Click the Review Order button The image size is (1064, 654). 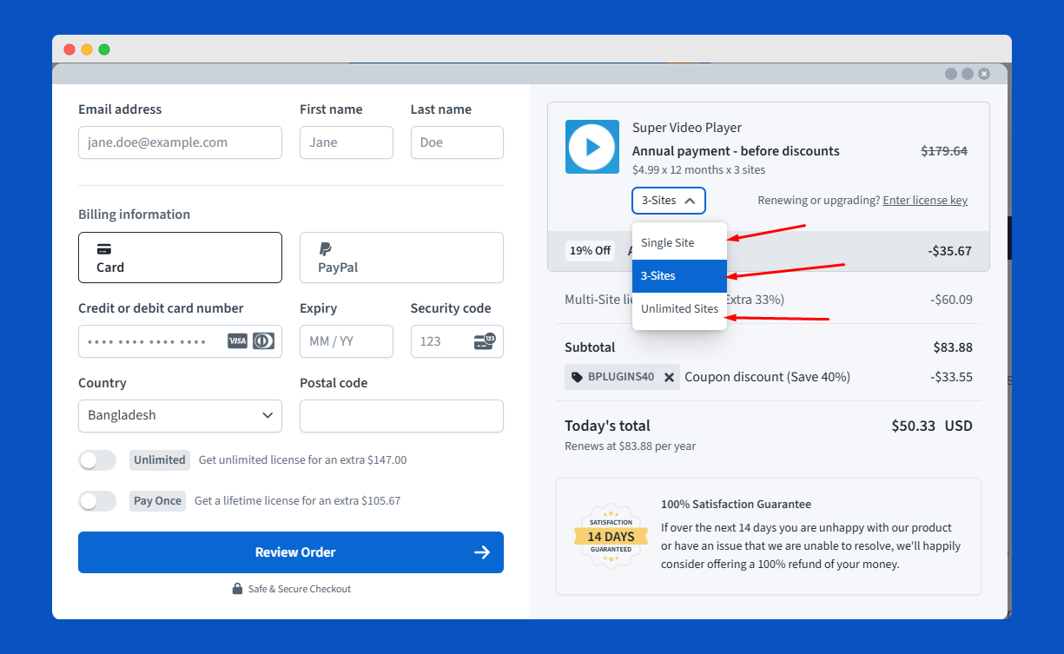pyautogui.click(x=291, y=552)
